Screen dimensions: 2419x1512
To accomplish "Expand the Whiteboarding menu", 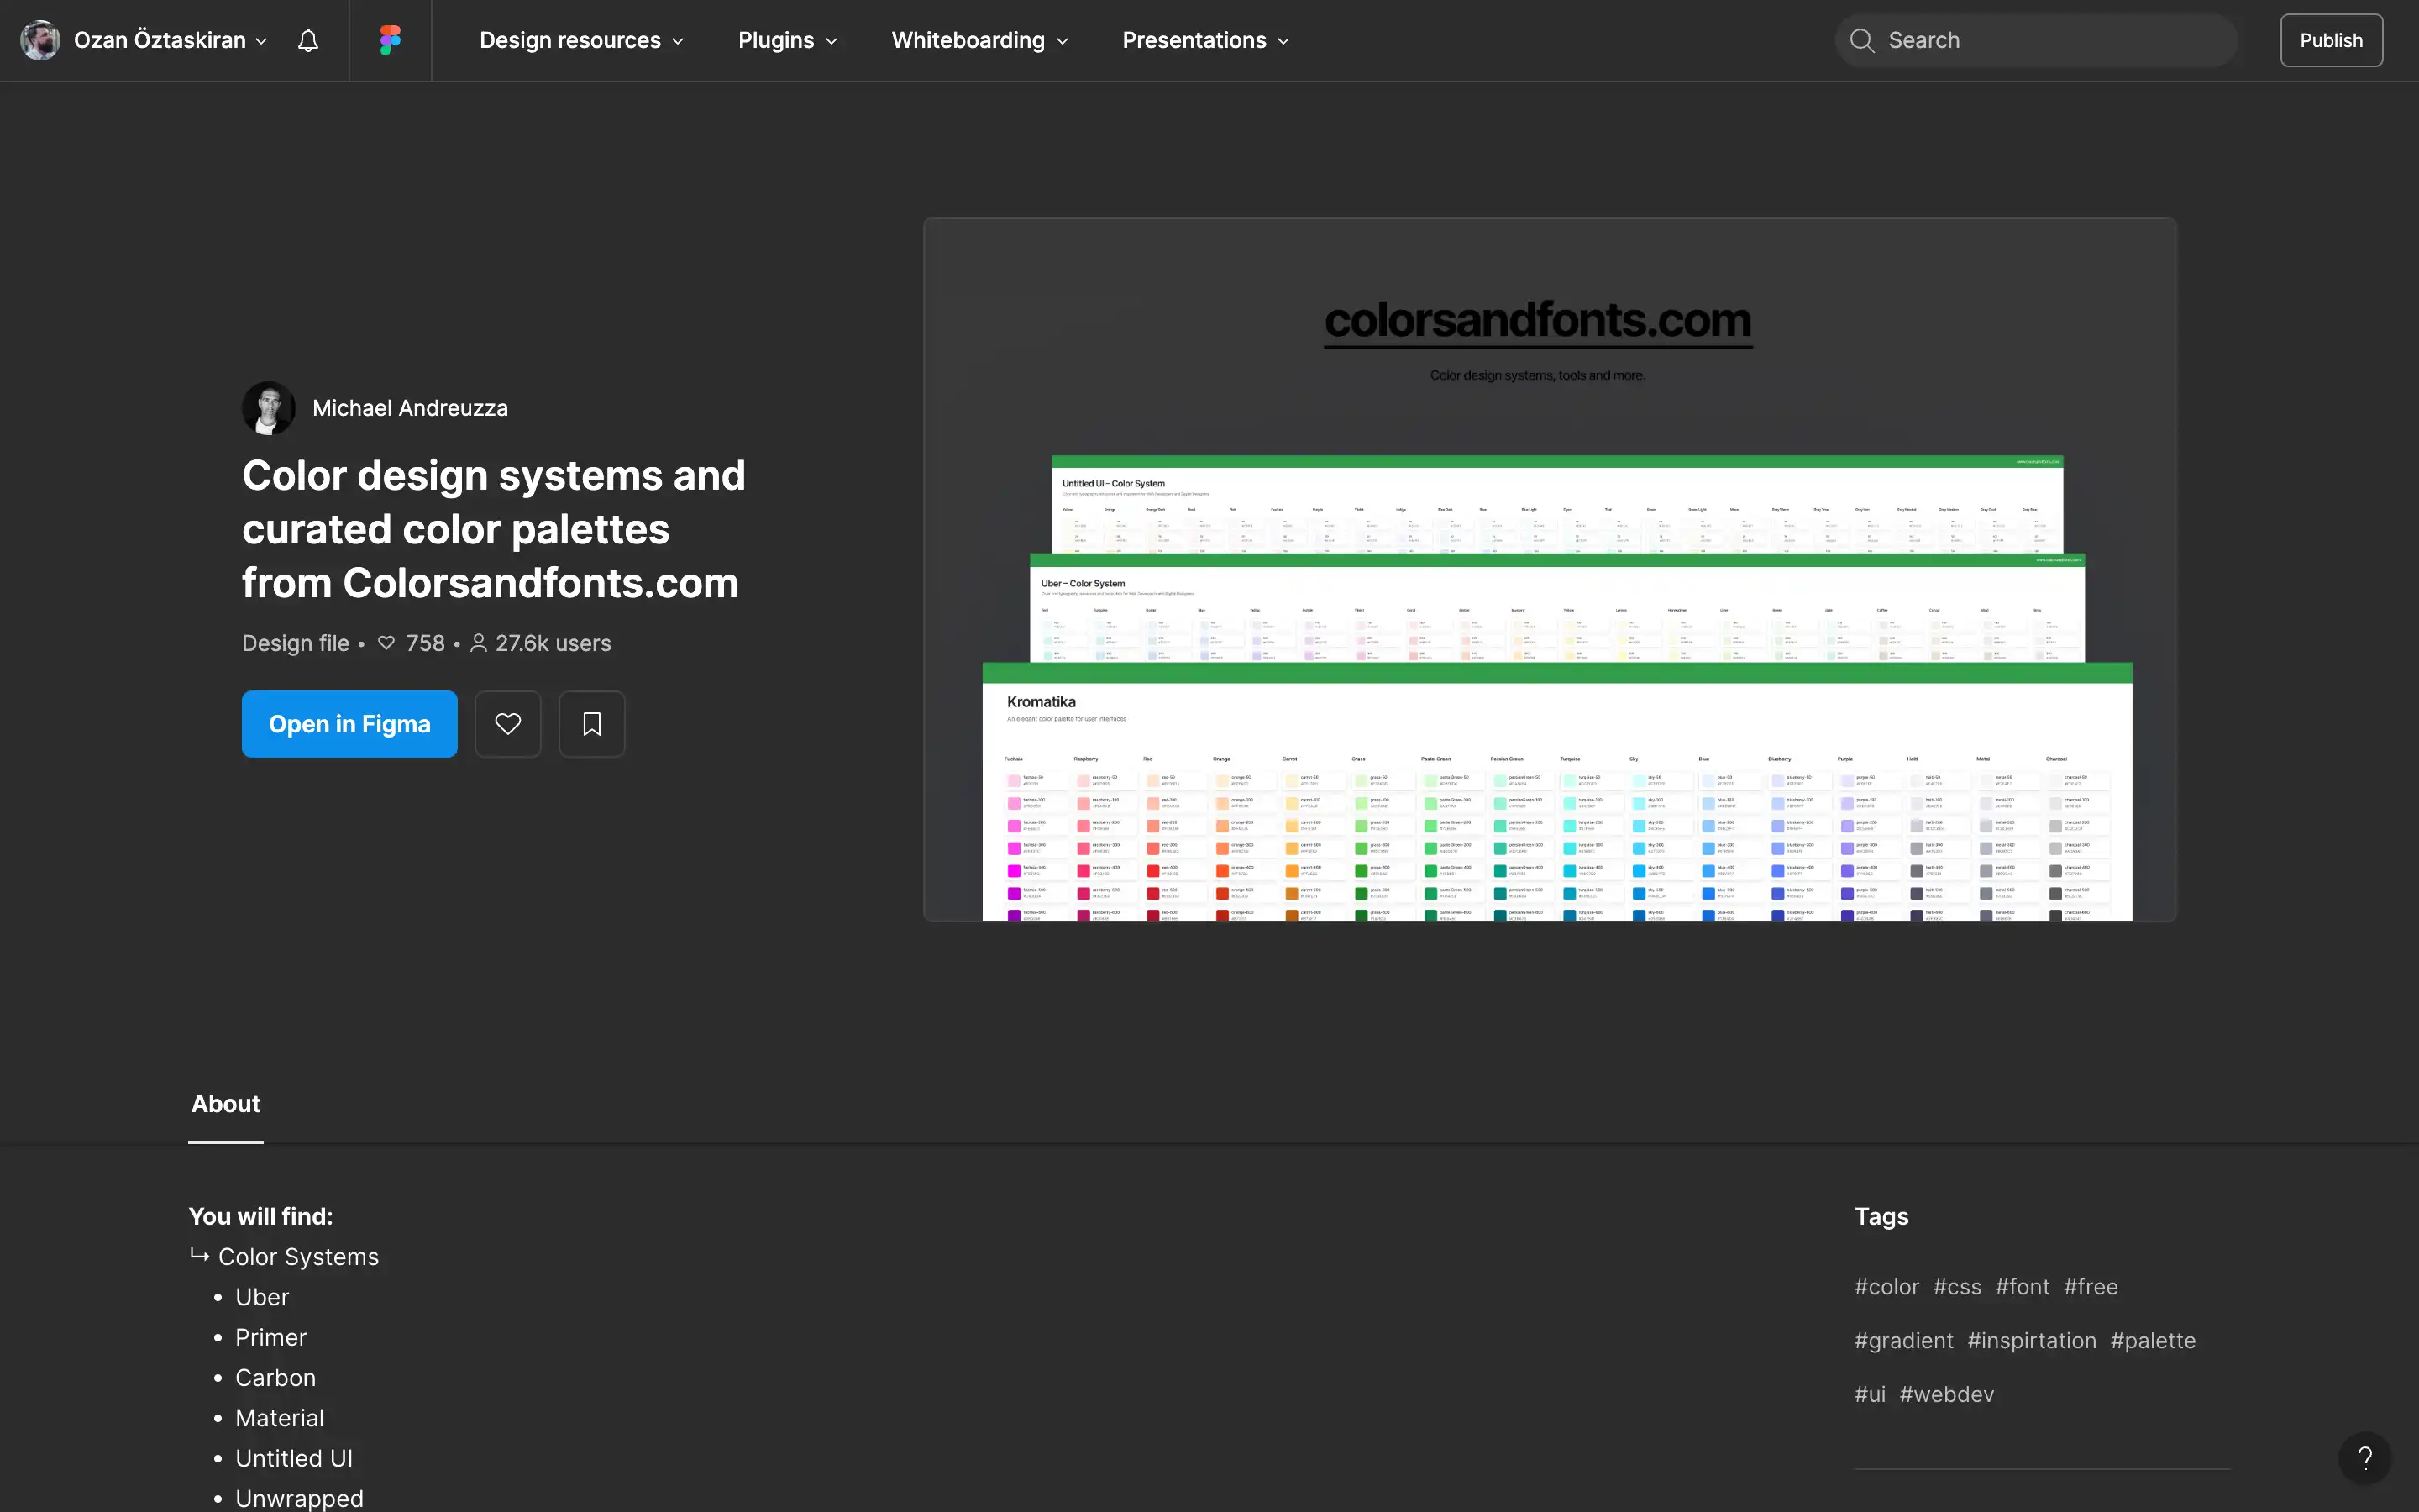I will (979, 40).
